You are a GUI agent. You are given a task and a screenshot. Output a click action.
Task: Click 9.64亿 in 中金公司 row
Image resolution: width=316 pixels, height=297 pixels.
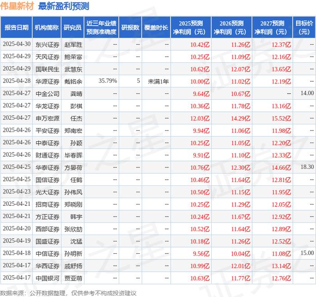click(x=201, y=94)
